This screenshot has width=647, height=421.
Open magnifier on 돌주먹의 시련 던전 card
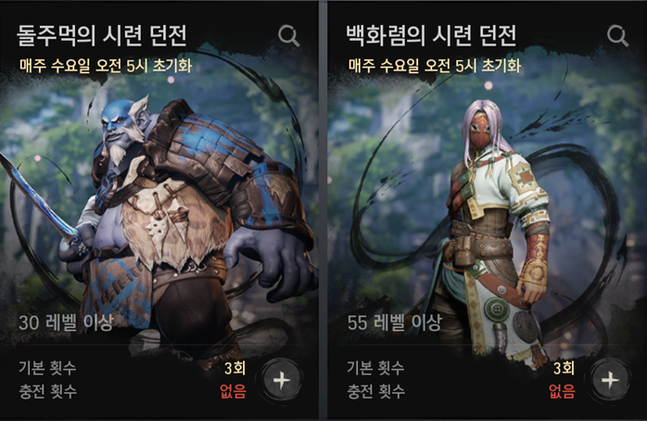[288, 35]
